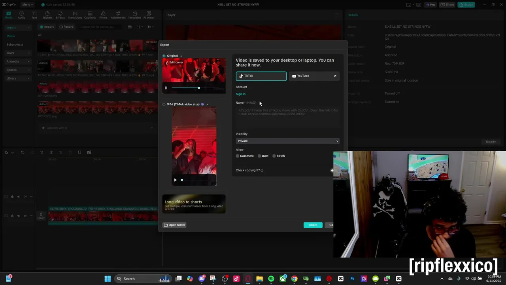Viewport: 506px width, 285px height.
Task: Expand the Library sidebar section
Action: pos(18,78)
